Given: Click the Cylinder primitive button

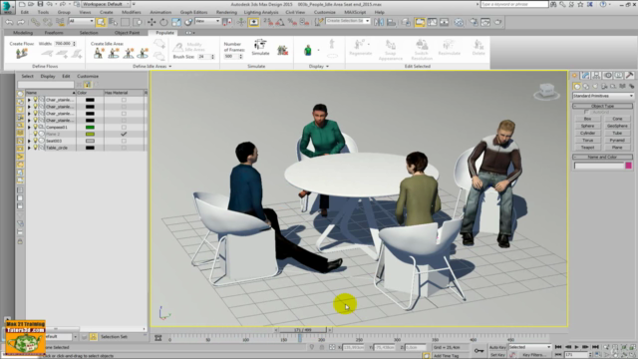Looking at the screenshot, I should (587, 133).
